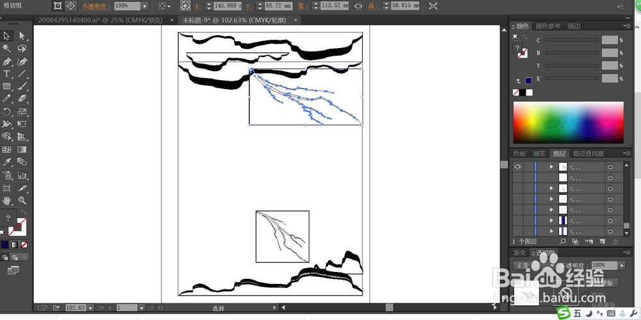Expand the first layer row's disclosure triangle
The height and width of the screenshot is (320, 641).
[x=551, y=167]
